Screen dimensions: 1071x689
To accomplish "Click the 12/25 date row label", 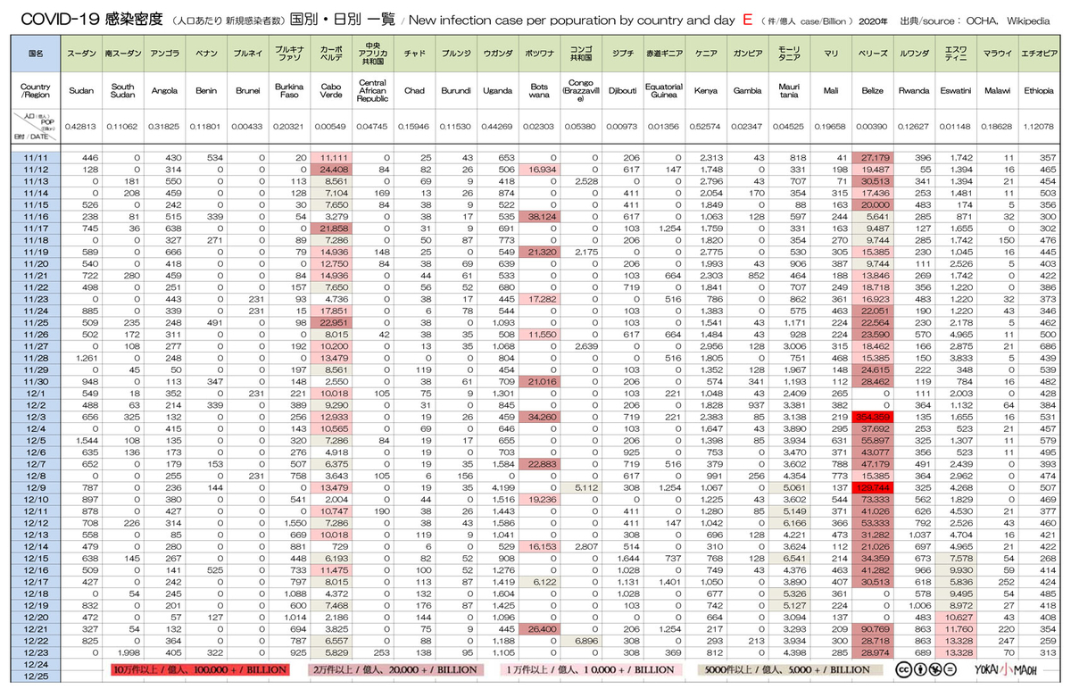I will (37, 677).
